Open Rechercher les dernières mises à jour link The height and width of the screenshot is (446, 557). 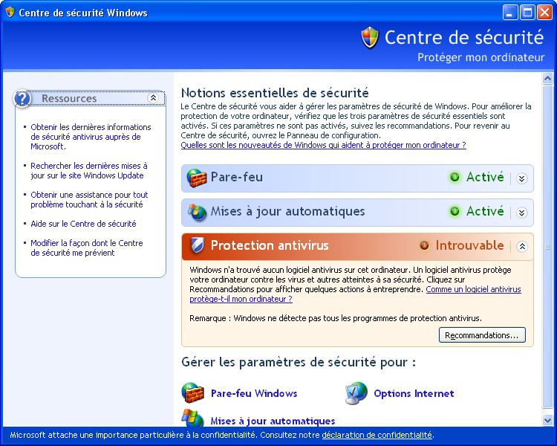[89, 170]
